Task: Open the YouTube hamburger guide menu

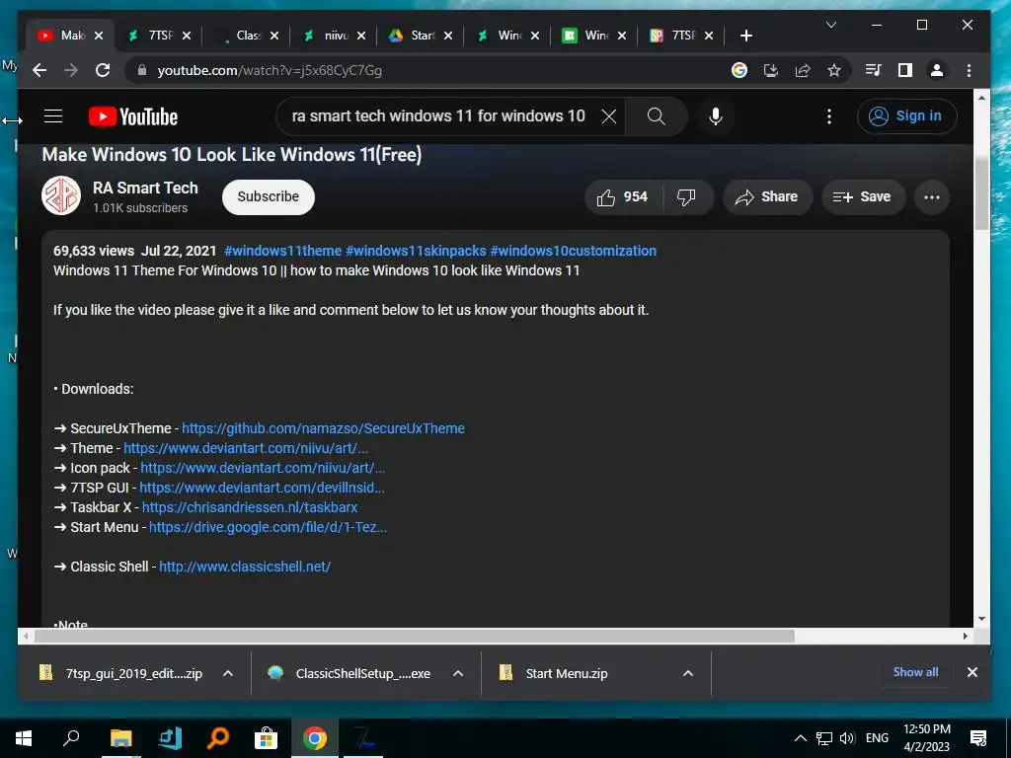Action: [53, 116]
